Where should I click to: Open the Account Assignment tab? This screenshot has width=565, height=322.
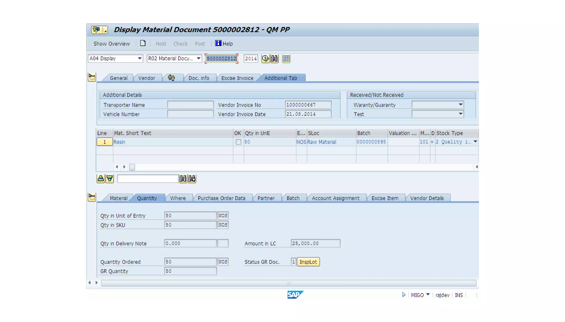[336, 198]
